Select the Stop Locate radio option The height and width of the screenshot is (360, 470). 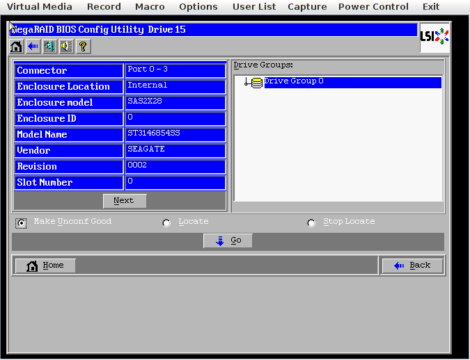(x=311, y=223)
